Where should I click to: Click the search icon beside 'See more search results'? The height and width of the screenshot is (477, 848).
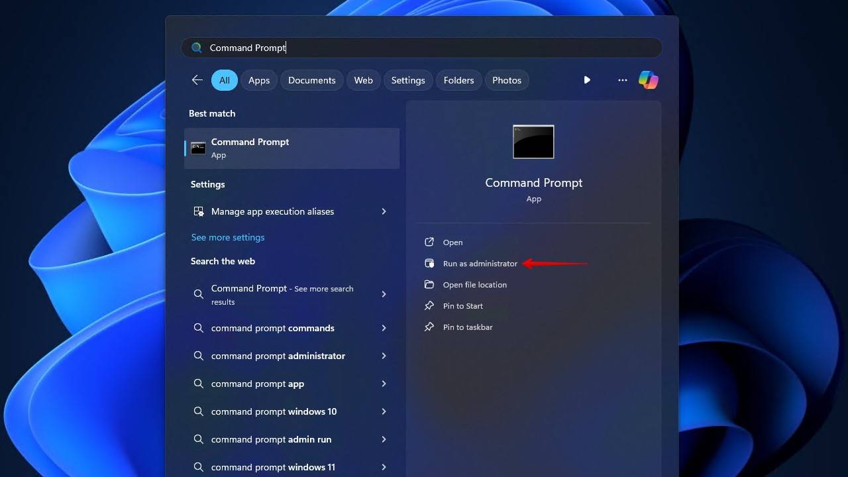pos(198,294)
